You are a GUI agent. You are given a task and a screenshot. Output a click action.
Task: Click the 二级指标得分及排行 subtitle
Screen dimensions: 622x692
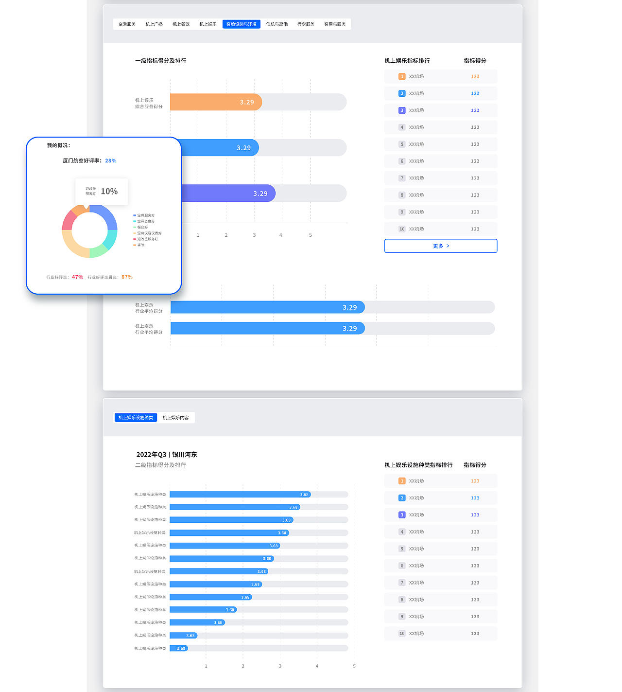point(161,465)
